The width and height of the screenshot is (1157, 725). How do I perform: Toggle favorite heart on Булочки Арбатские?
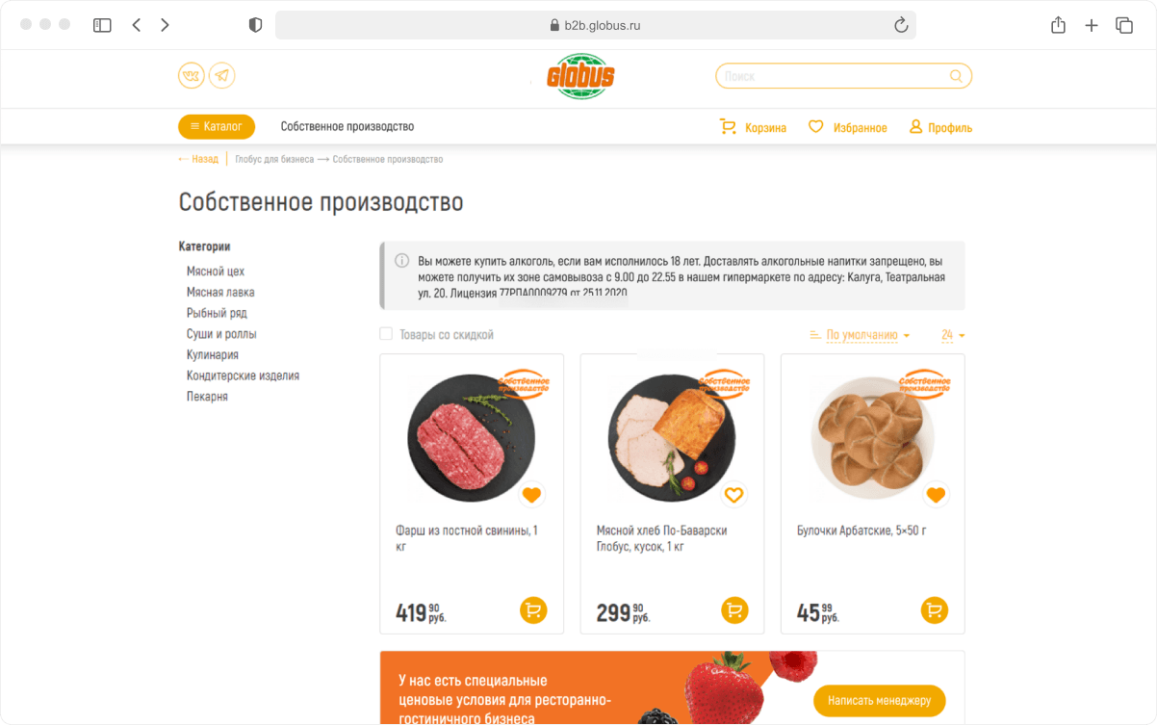point(935,495)
